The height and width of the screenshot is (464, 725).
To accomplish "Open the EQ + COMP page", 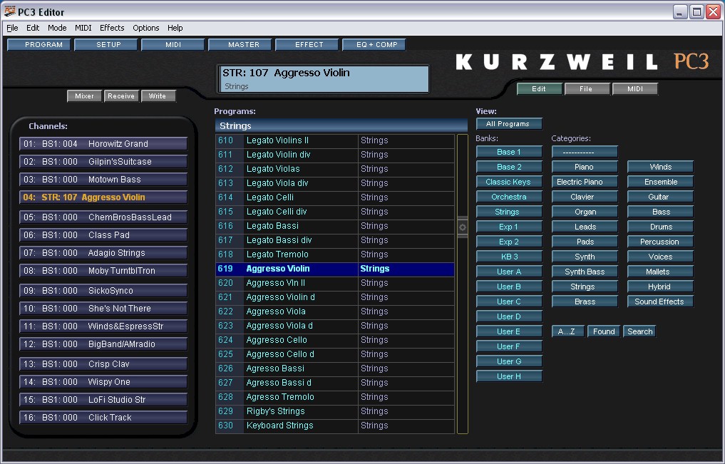I will pyautogui.click(x=374, y=44).
